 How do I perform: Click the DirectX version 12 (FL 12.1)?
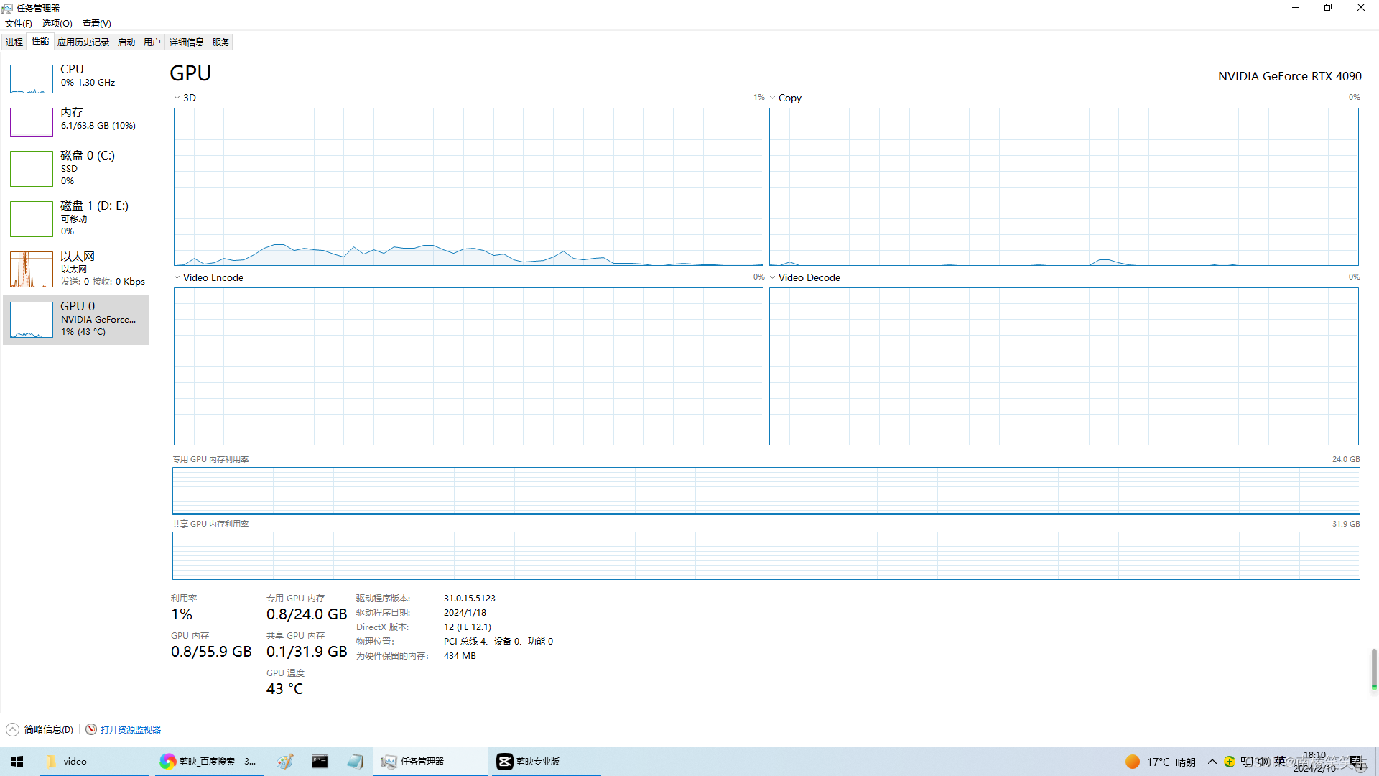point(468,627)
